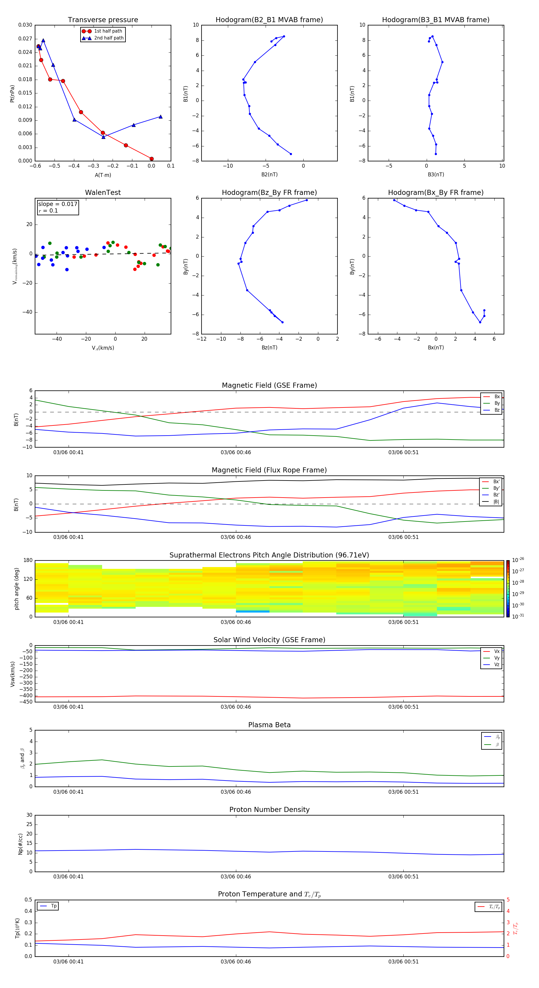Click 'Hodogram(Bx_By FR frame)' title

tap(436, 193)
